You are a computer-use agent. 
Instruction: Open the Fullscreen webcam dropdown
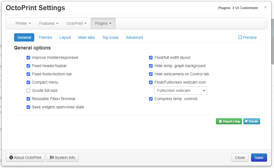[180, 90]
